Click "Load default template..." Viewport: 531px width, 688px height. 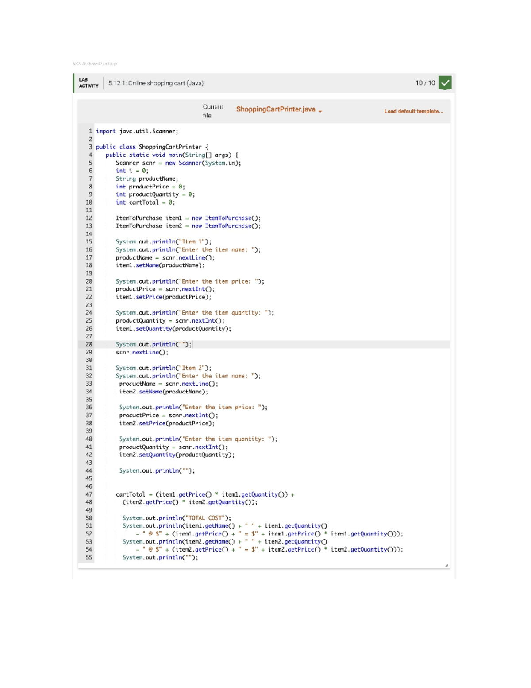[x=413, y=111]
